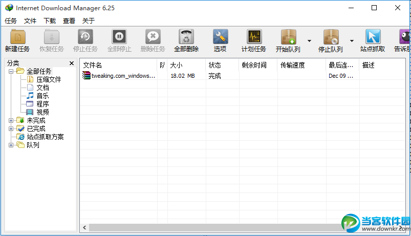Click the cut-off 告诉 toolbar icon

coord(405,37)
